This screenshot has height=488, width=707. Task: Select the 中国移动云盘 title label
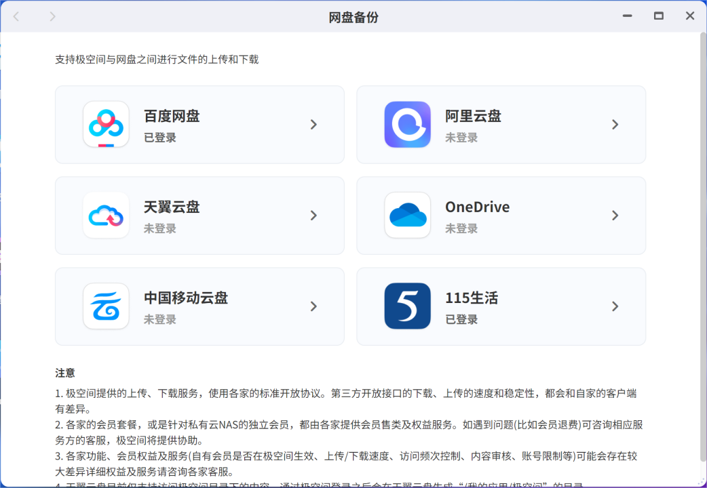pos(185,298)
